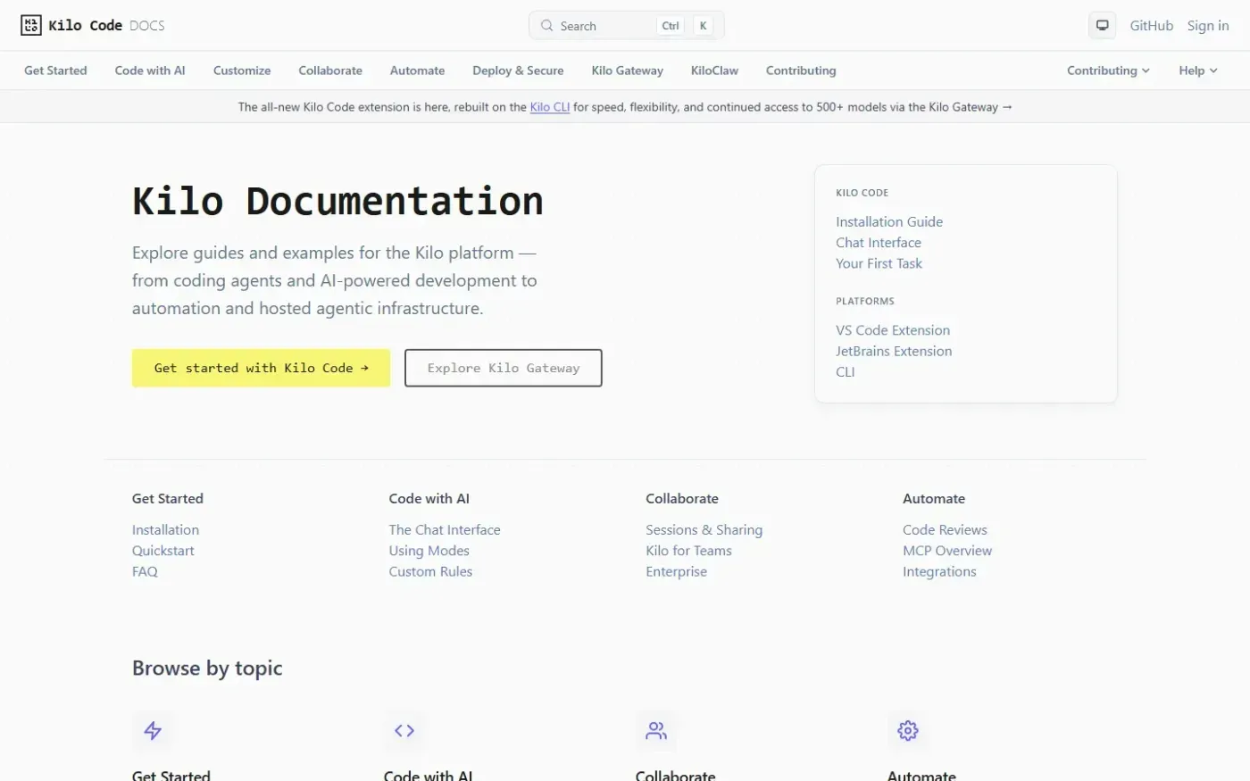This screenshot has height=781, width=1250.
Task: Click the K key hint badge
Action: click(704, 26)
